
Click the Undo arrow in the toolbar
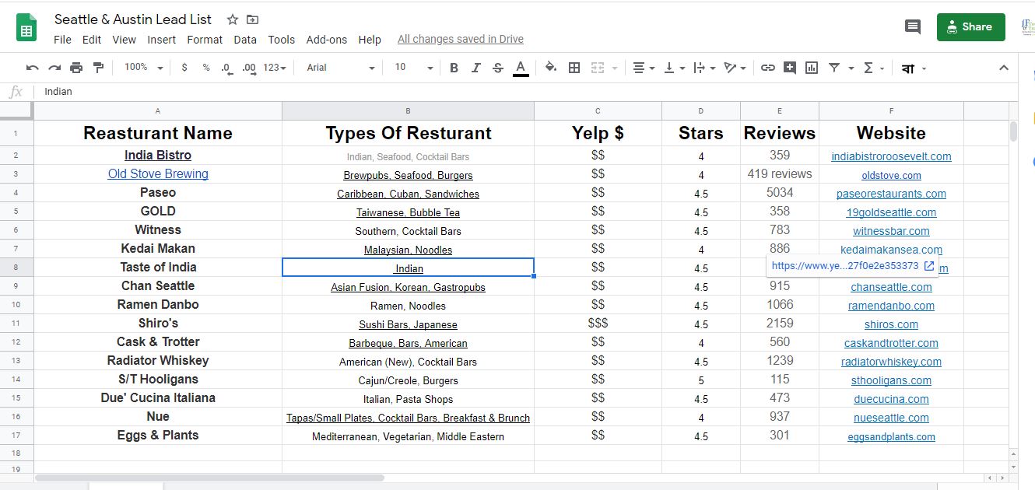32,68
